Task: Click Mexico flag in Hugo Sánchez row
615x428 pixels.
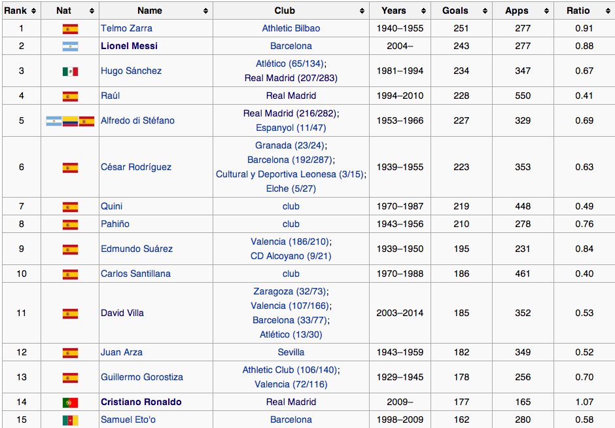Action: tap(70, 71)
